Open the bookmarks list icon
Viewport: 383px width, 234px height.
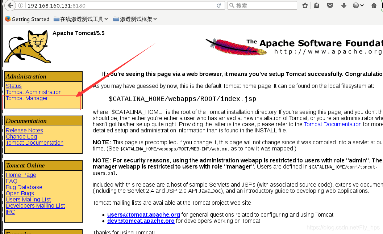(316, 5)
